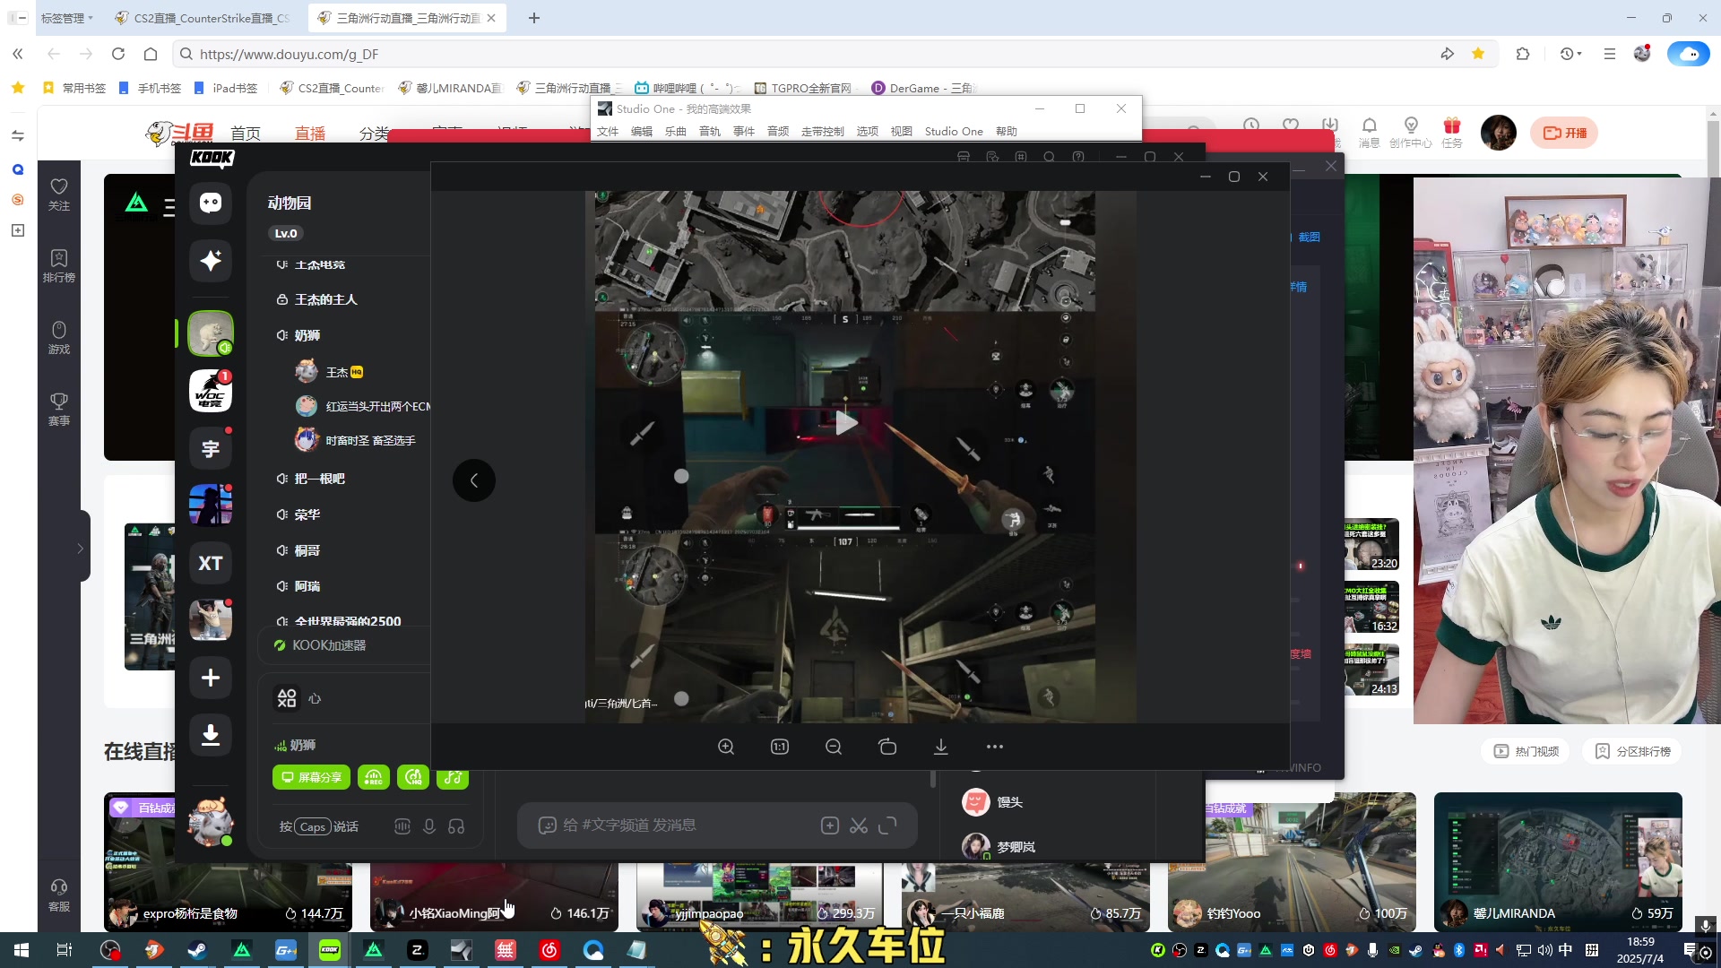Open the XT server icon

(x=211, y=563)
